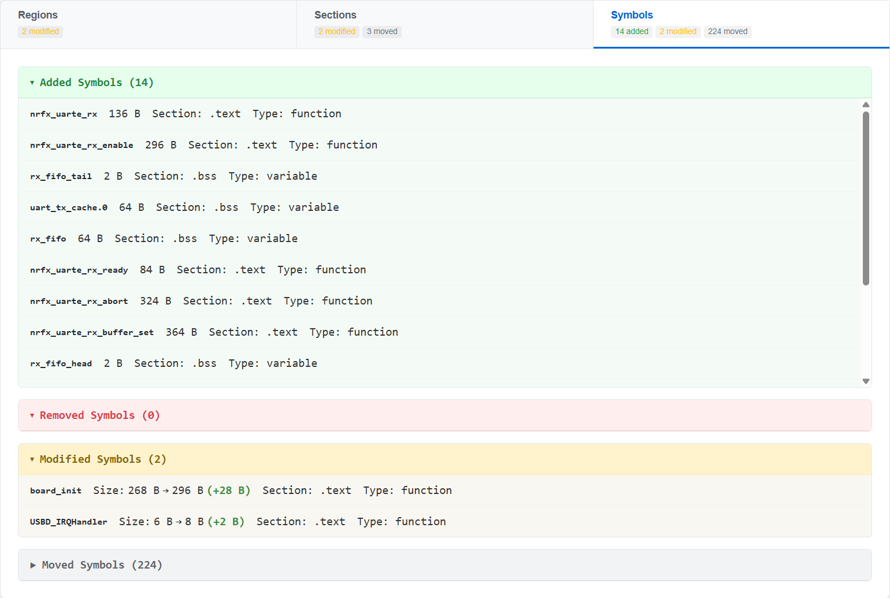Screen dimensions: 890x598
Task: Open the Sections tab
Action: [445, 24]
